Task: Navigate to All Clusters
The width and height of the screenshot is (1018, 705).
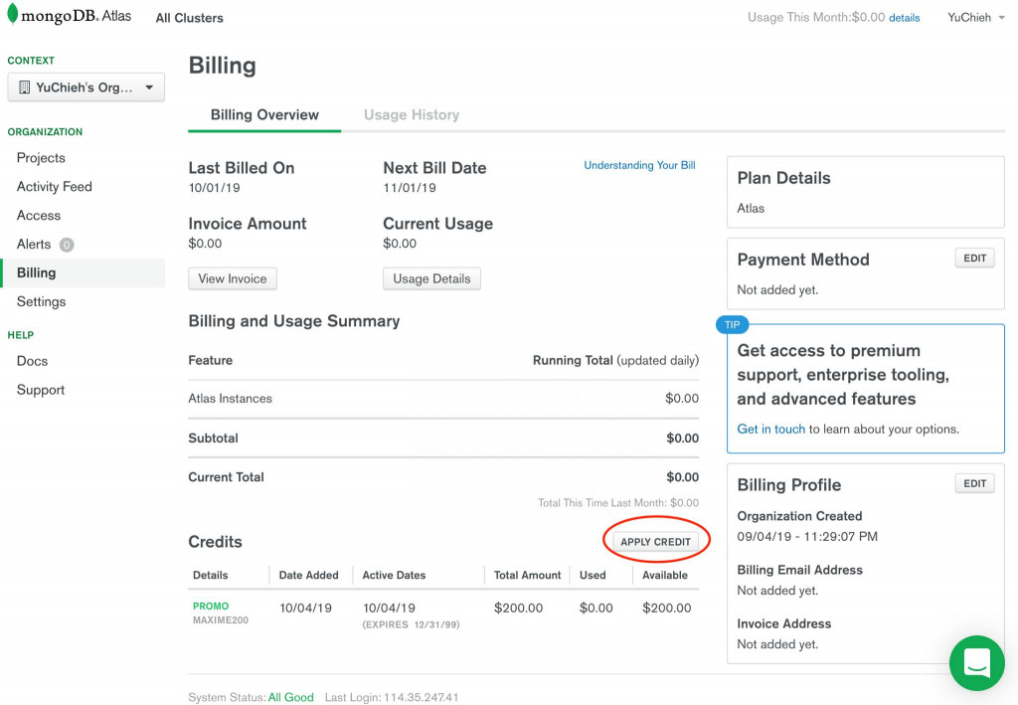Action: coord(189,18)
